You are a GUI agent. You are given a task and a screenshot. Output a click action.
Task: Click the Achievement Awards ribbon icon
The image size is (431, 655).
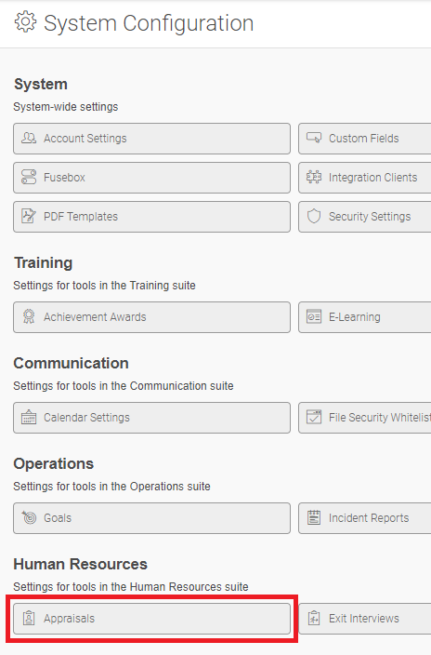pyautogui.click(x=29, y=316)
